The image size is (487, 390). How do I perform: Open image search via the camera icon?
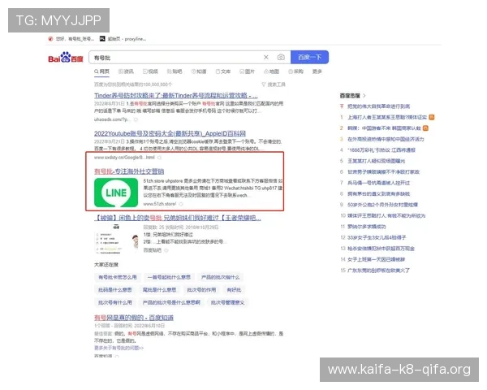281,57
